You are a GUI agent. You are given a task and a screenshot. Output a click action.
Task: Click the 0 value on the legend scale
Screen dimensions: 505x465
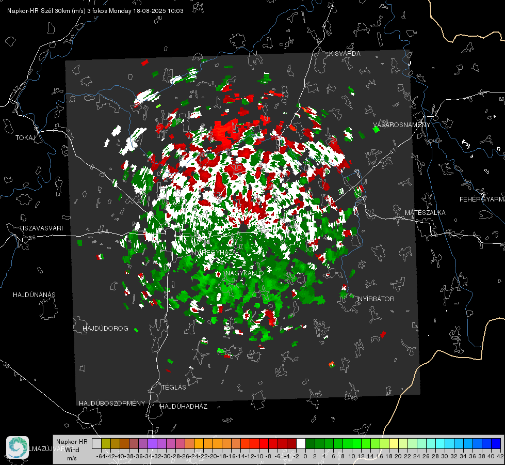(305, 457)
